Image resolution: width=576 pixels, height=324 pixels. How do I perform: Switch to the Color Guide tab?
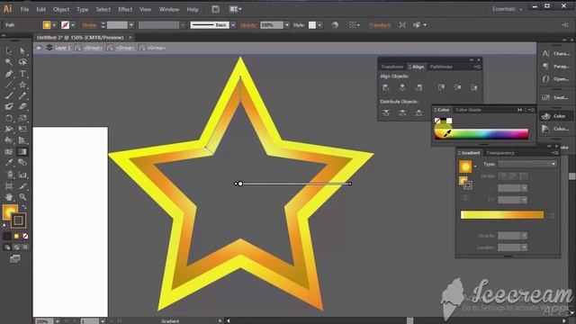(468, 110)
